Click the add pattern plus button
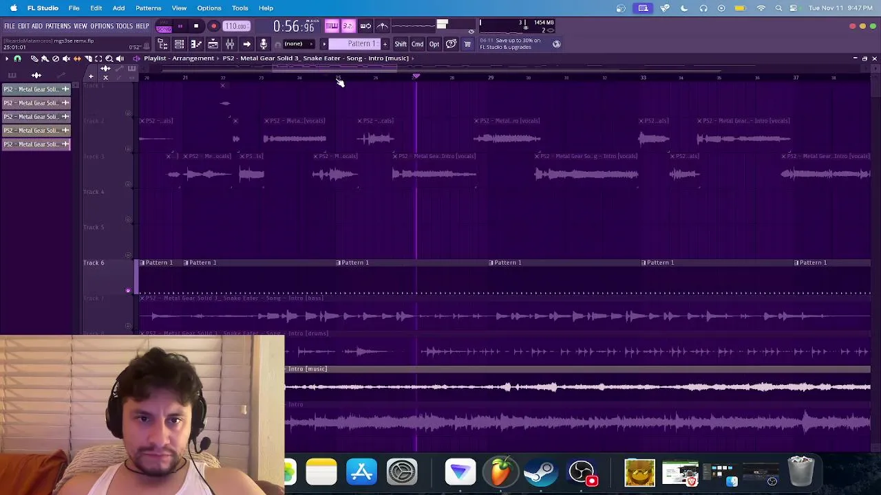881x495 pixels. [385, 44]
